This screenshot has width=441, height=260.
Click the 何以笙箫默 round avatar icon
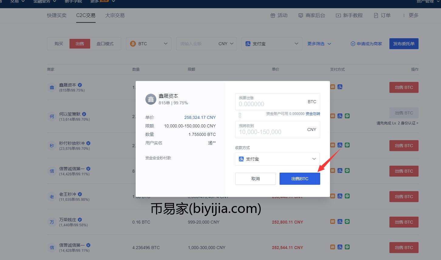click(52, 116)
